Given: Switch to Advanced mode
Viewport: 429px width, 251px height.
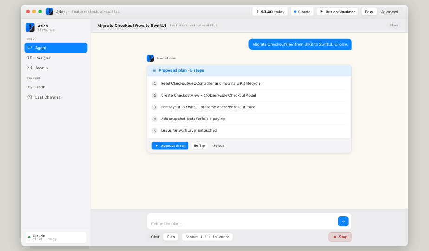Looking at the screenshot, I should point(390,12).
